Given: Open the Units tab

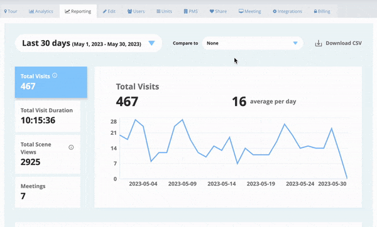Looking at the screenshot, I should point(165,11).
